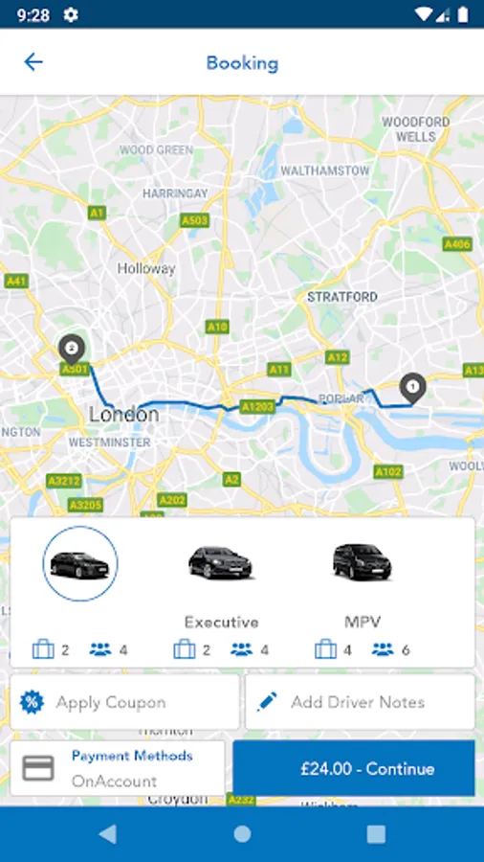Image resolution: width=484 pixels, height=862 pixels.
Task: Tap the Executive luggage suitcase icon
Action: coord(185,649)
